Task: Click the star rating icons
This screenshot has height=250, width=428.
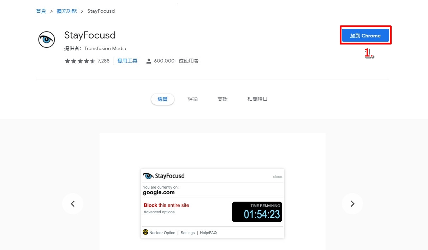Action: pyautogui.click(x=80, y=61)
